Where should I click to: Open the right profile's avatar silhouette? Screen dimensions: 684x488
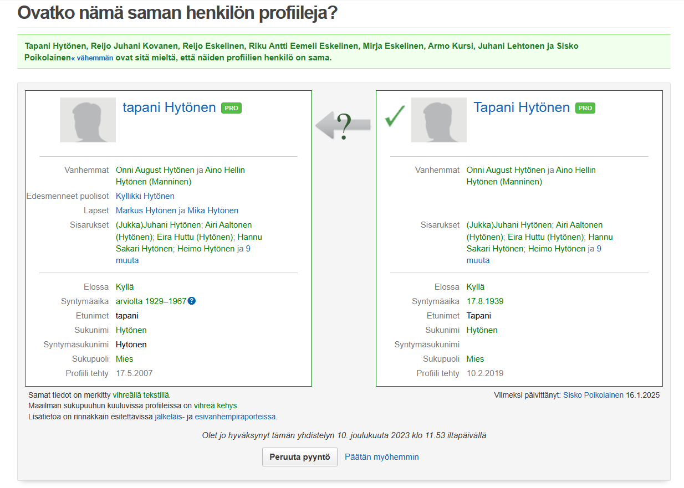[438, 120]
